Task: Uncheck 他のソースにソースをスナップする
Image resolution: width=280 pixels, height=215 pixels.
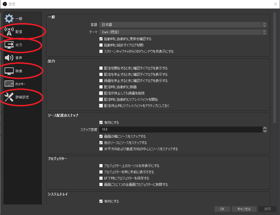Action: point(101,142)
